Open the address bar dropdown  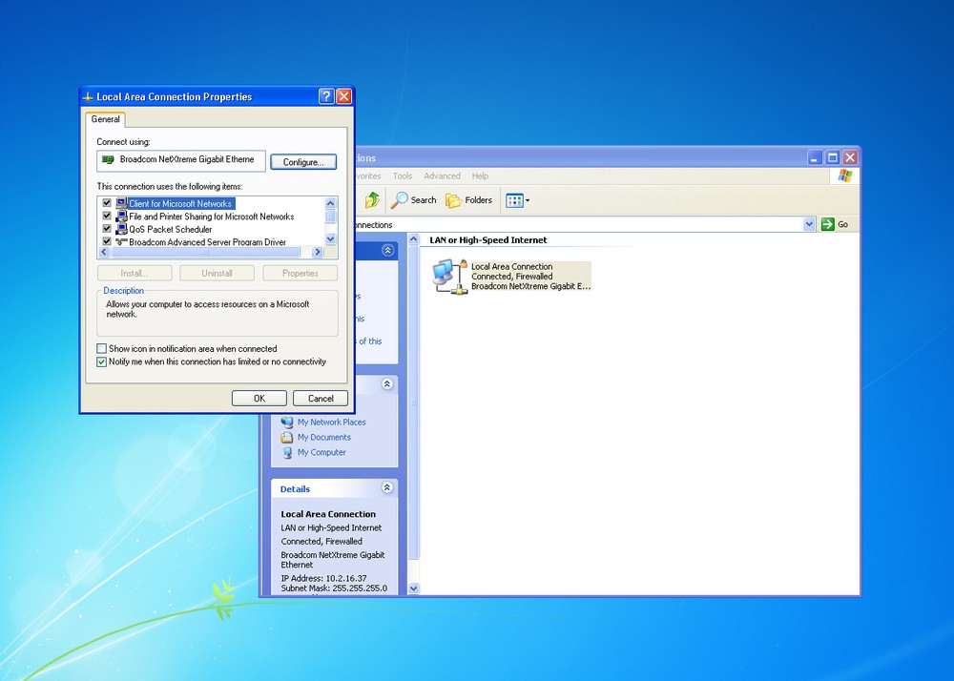(809, 224)
